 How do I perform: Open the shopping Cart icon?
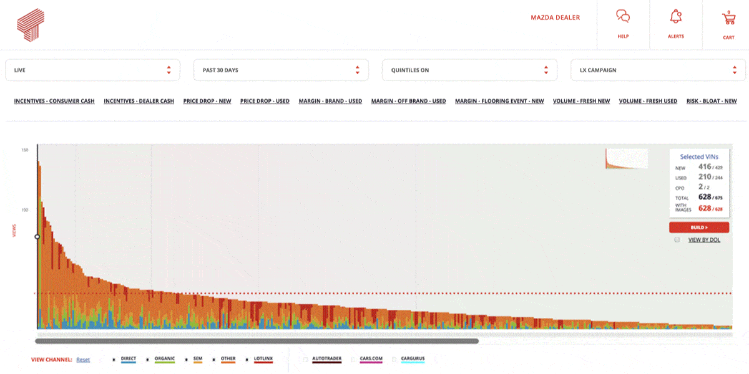728,17
